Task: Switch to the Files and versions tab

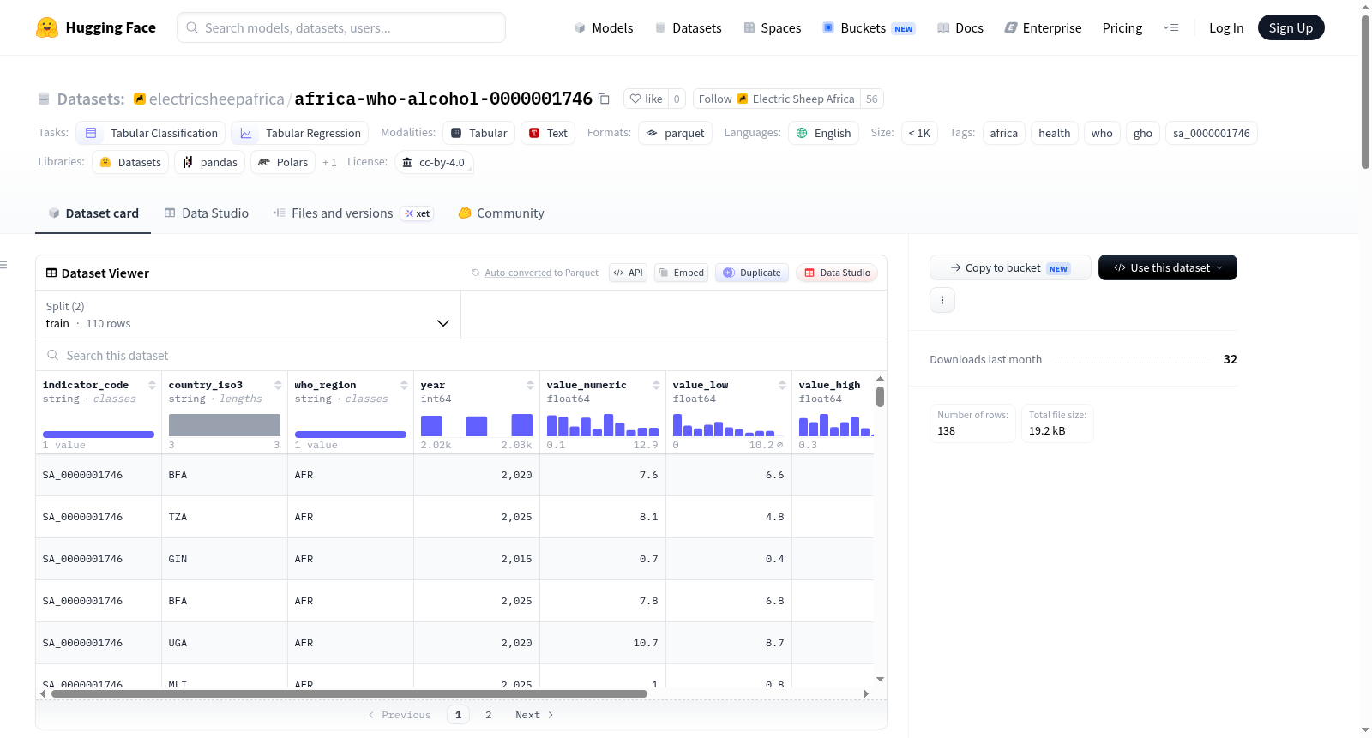Action: [x=352, y=213]
